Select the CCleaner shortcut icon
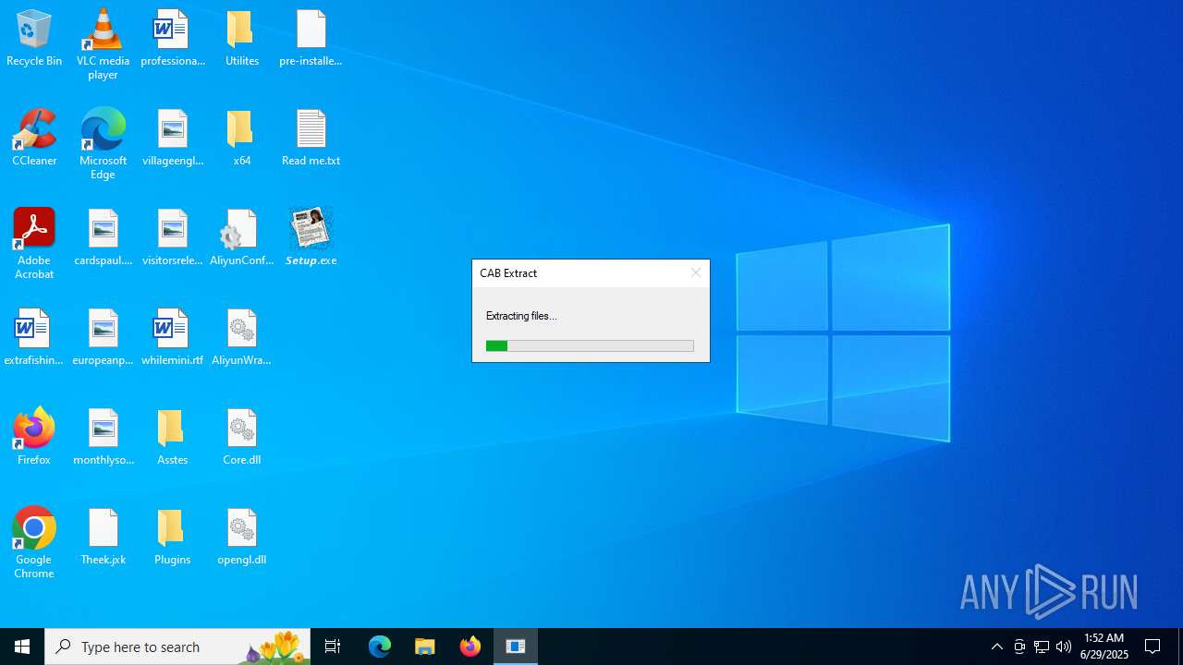Image resolution: width=1183 pixels, height=665 pixels. point(34,138)
